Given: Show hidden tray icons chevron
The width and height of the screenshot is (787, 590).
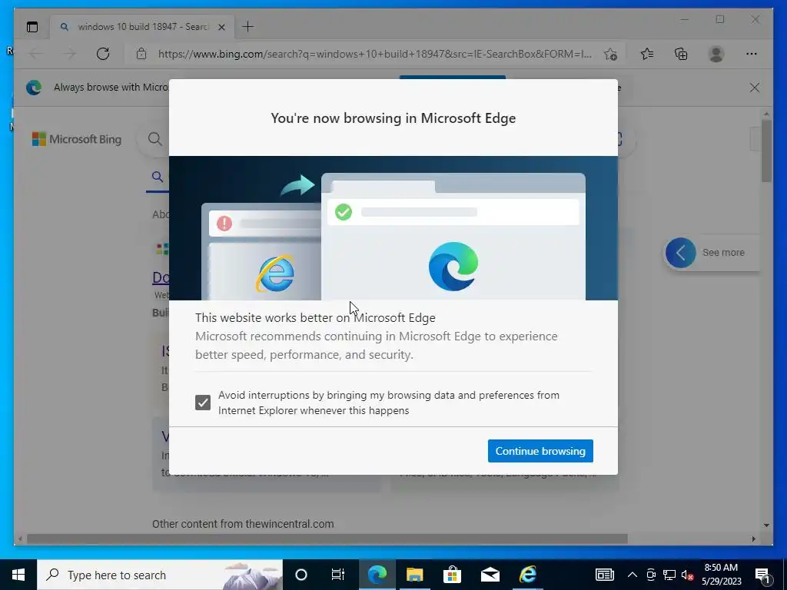Looking at the screenshot, I should point(633,575).
